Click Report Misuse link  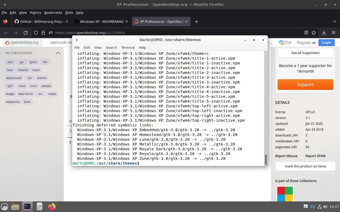(x=286, y=156)
